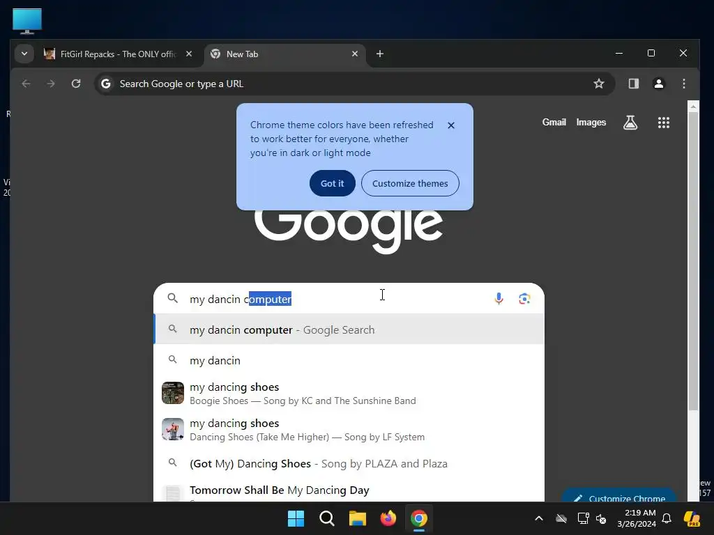
Task: Open Google apps grid icon
Action: [x=664, y=123]
